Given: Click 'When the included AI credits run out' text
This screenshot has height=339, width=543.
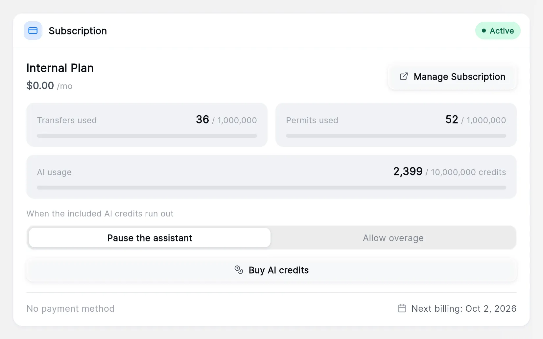Looking at the screenshot, I should coord(100,214).
